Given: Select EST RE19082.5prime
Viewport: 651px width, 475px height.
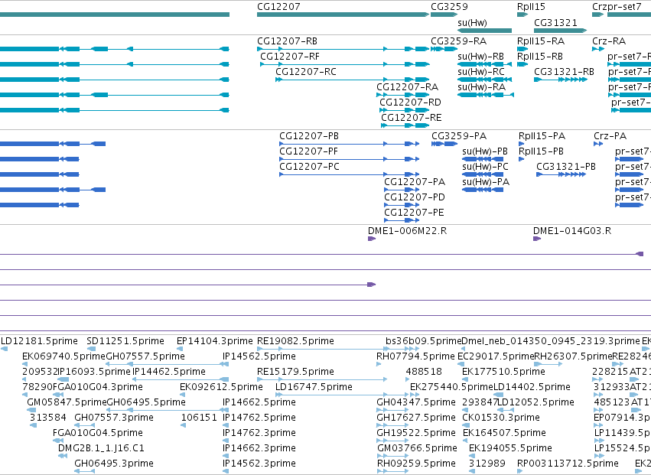Looking at the screenshot, I should point(295,341).
